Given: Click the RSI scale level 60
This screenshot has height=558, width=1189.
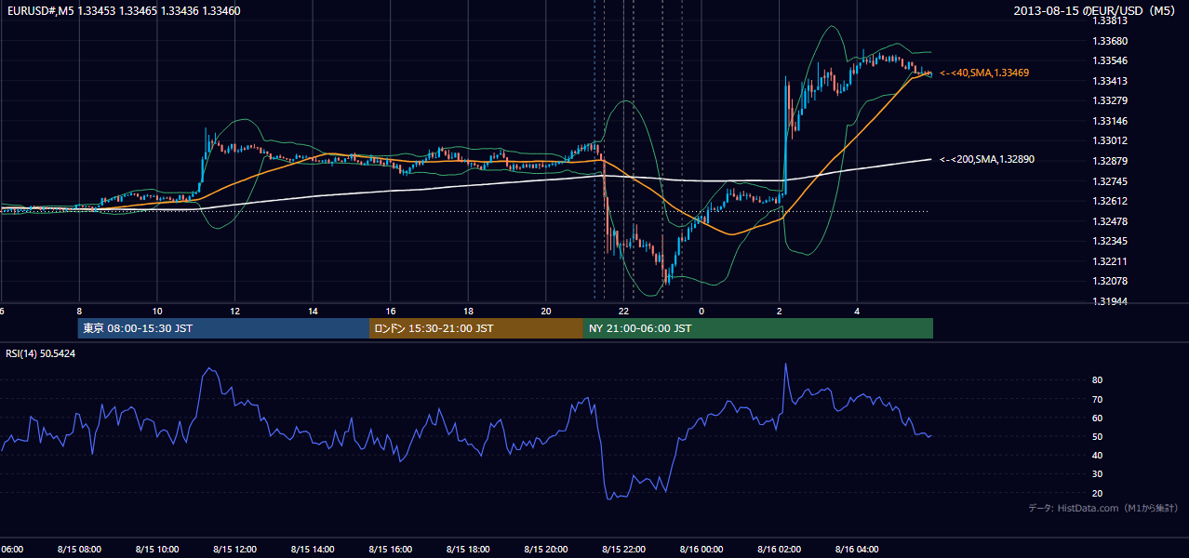Looking at the screenshot, I should pyautogui.click(x=1098, y=418).
